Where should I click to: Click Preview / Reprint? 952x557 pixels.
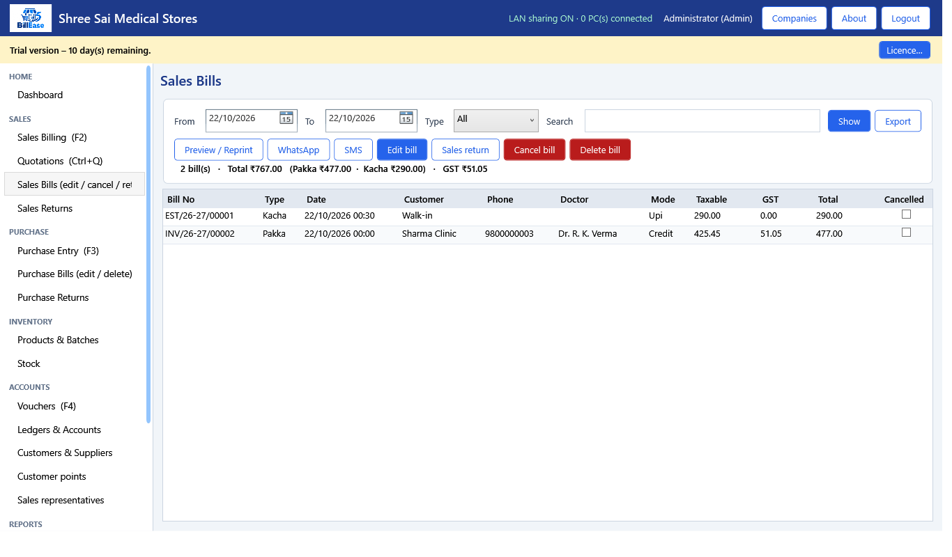pyautogui.click(x=219, y=150)
